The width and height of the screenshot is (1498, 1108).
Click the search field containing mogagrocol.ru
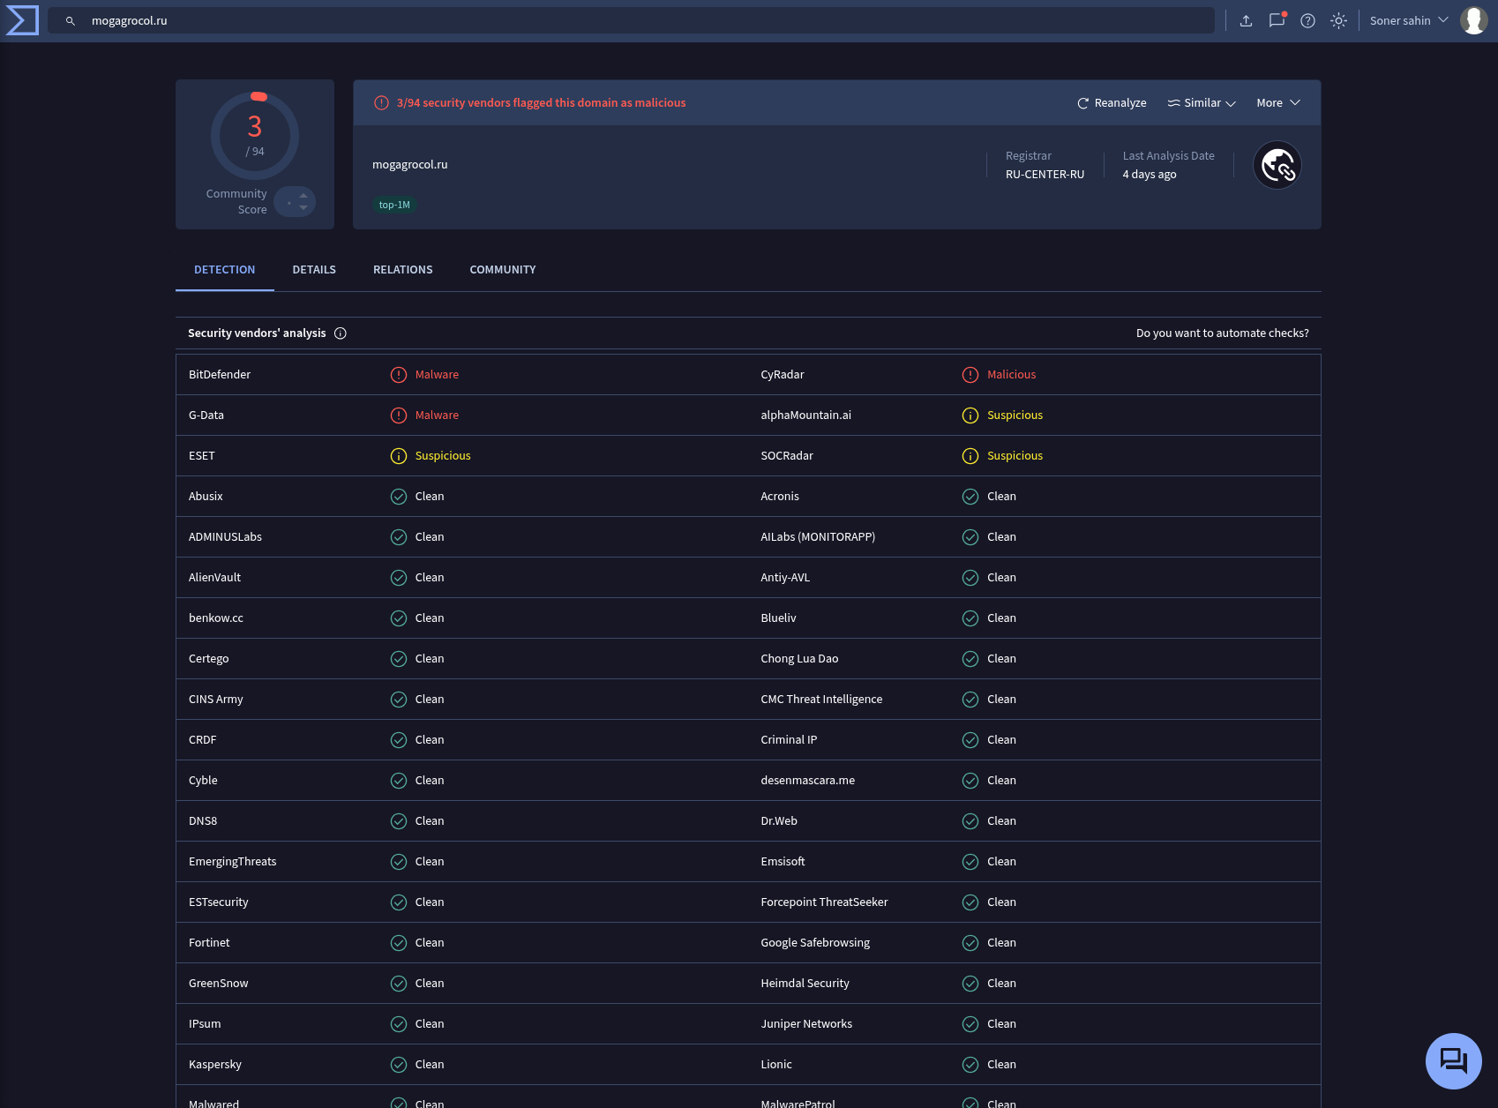click(631, 20)
